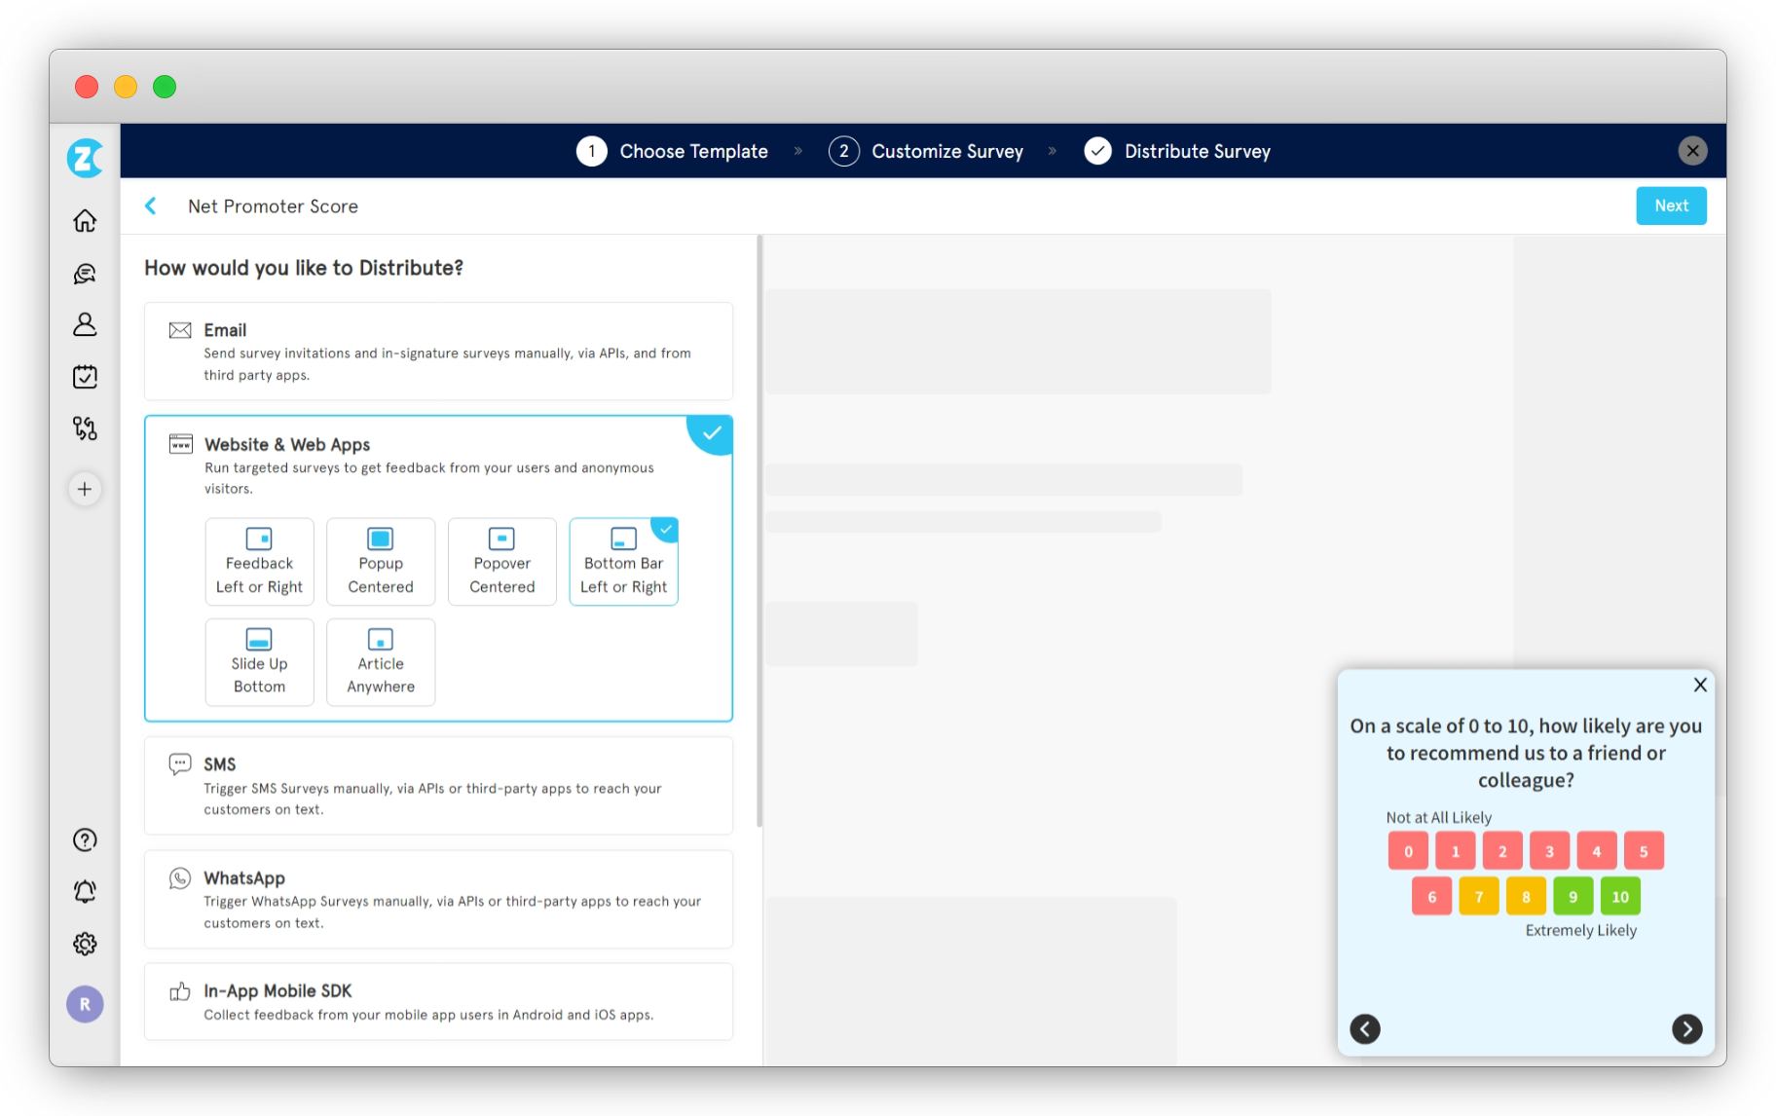
Task: Open the Contacts person icon
Action: pyautogui.click(x=85, y=324)
